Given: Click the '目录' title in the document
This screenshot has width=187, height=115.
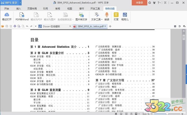Looking at the screenshot, I should click(35, 40).
